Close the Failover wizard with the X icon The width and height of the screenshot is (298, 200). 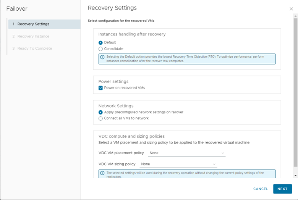point(292,9)
